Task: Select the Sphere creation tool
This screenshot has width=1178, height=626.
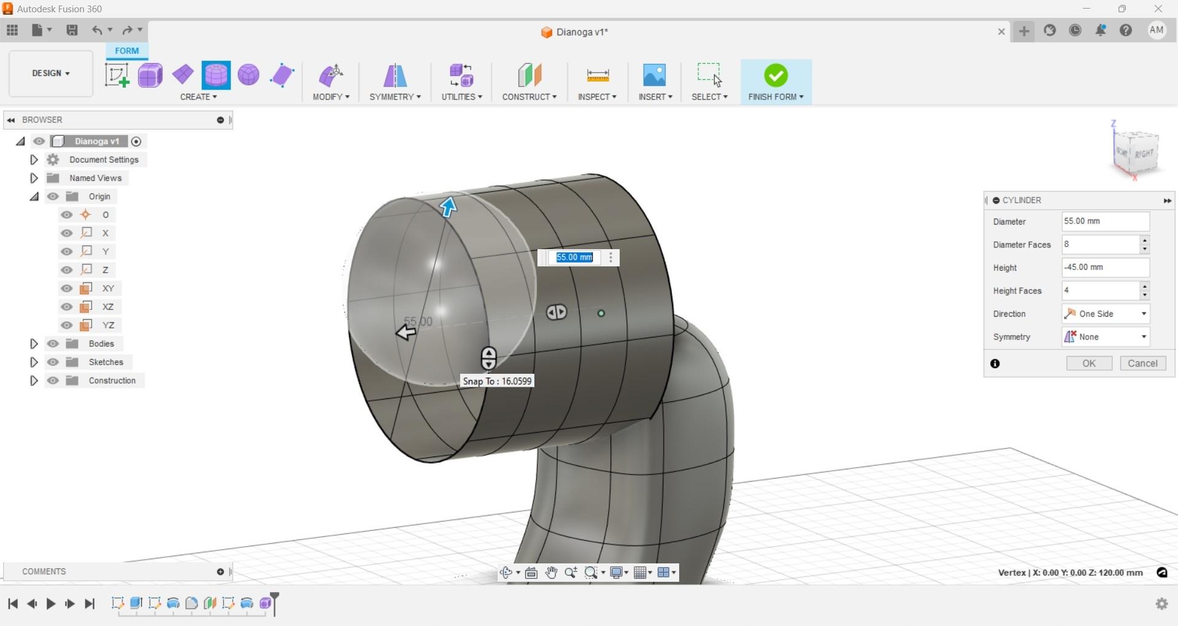Action: pyautogui.click(x=248, y=75)
